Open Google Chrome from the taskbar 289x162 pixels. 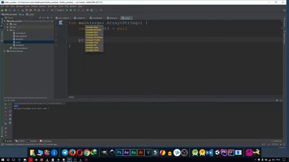click(87, 153)
